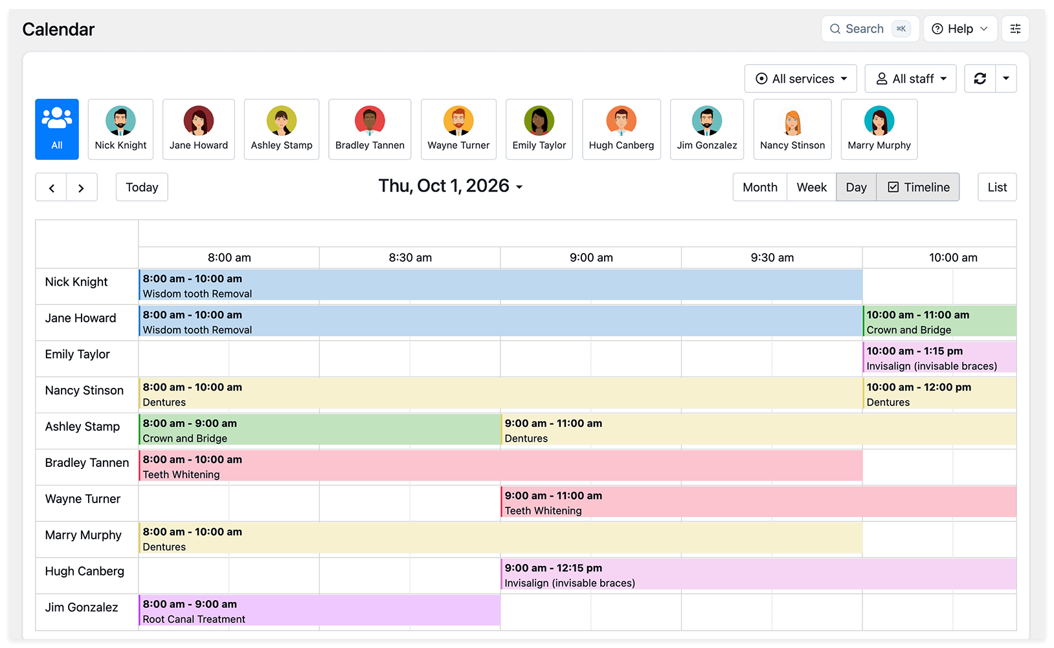Open Hugh Canberg's Invisalign appointment
This screenshot has width=1054, height=648.
(758, 575)
